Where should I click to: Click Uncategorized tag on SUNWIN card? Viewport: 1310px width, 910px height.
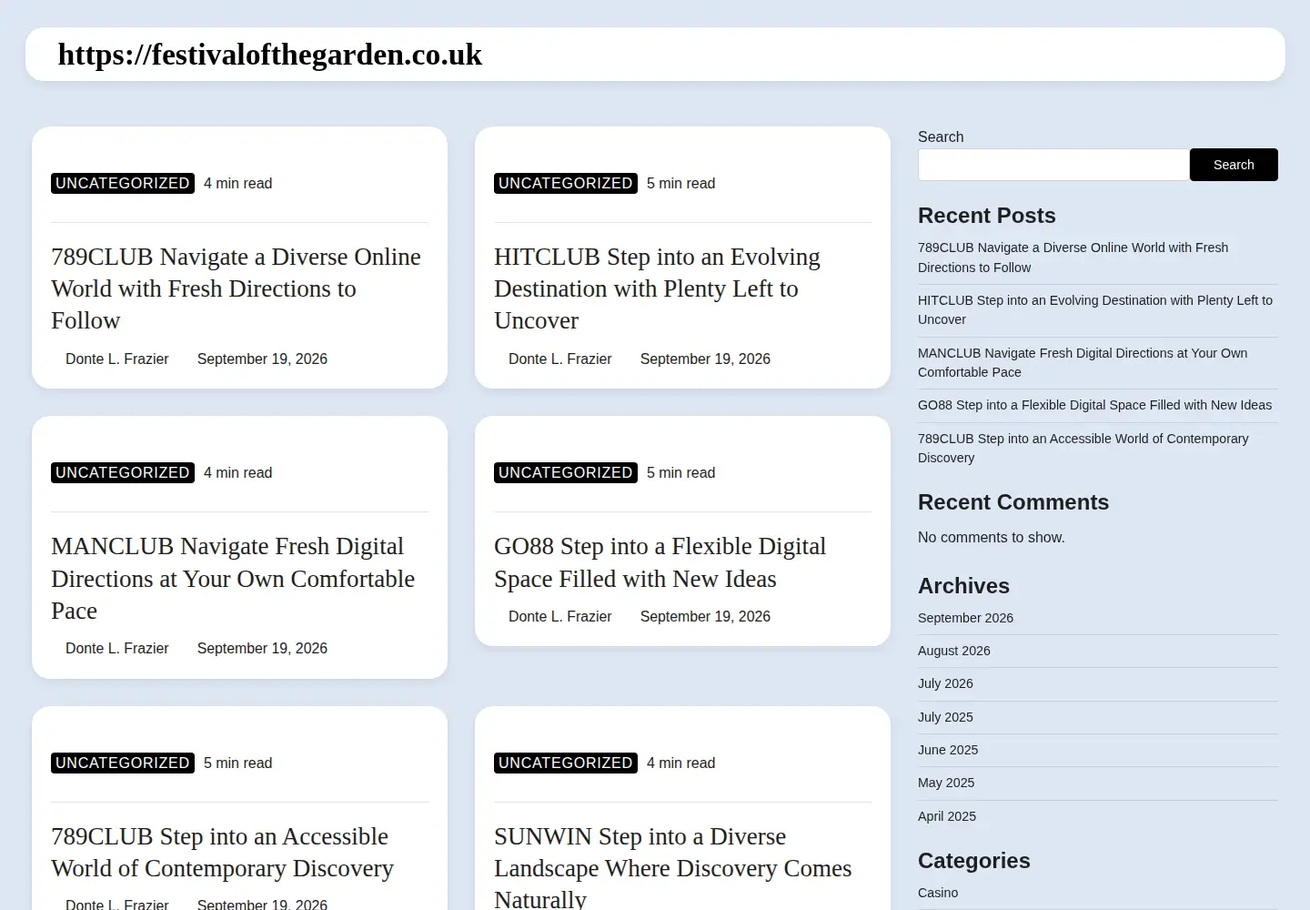click(x=566, y=763)
